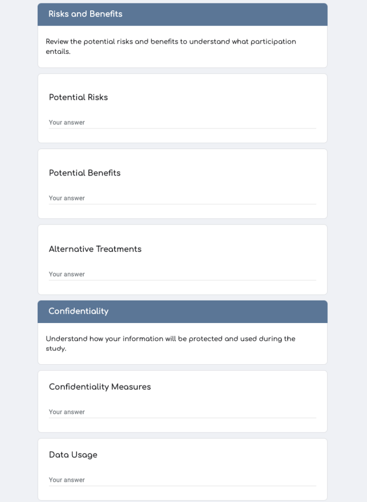The image size is (367, 502).
Task: Click the Risks and Benefits description text
Action: point(171,47)
